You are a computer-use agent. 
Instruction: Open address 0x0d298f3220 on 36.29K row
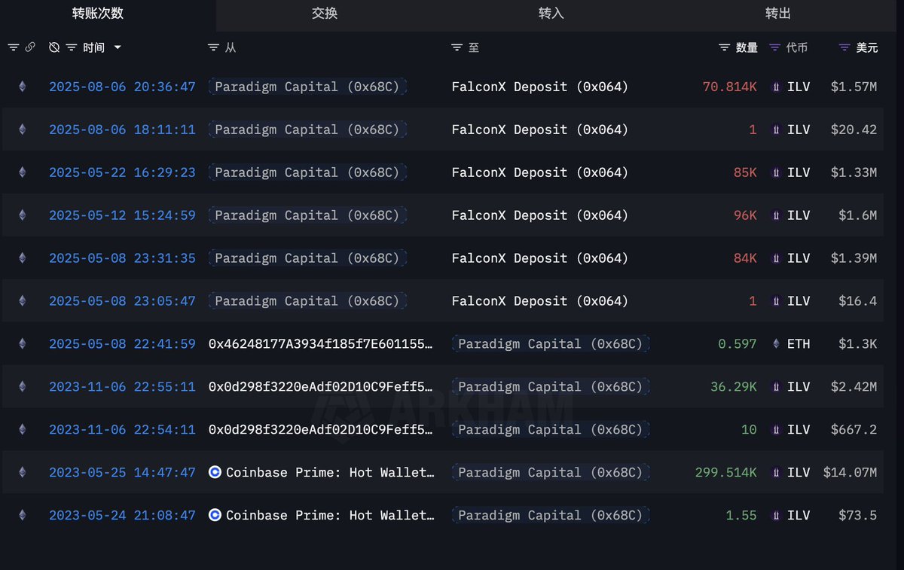pos(322,387)
